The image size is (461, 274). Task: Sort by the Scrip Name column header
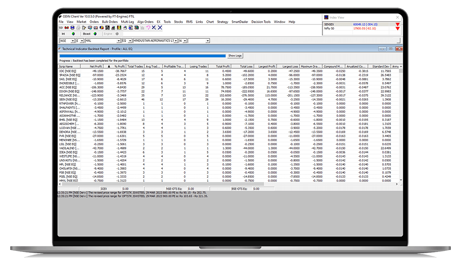[x=69, y=66]
